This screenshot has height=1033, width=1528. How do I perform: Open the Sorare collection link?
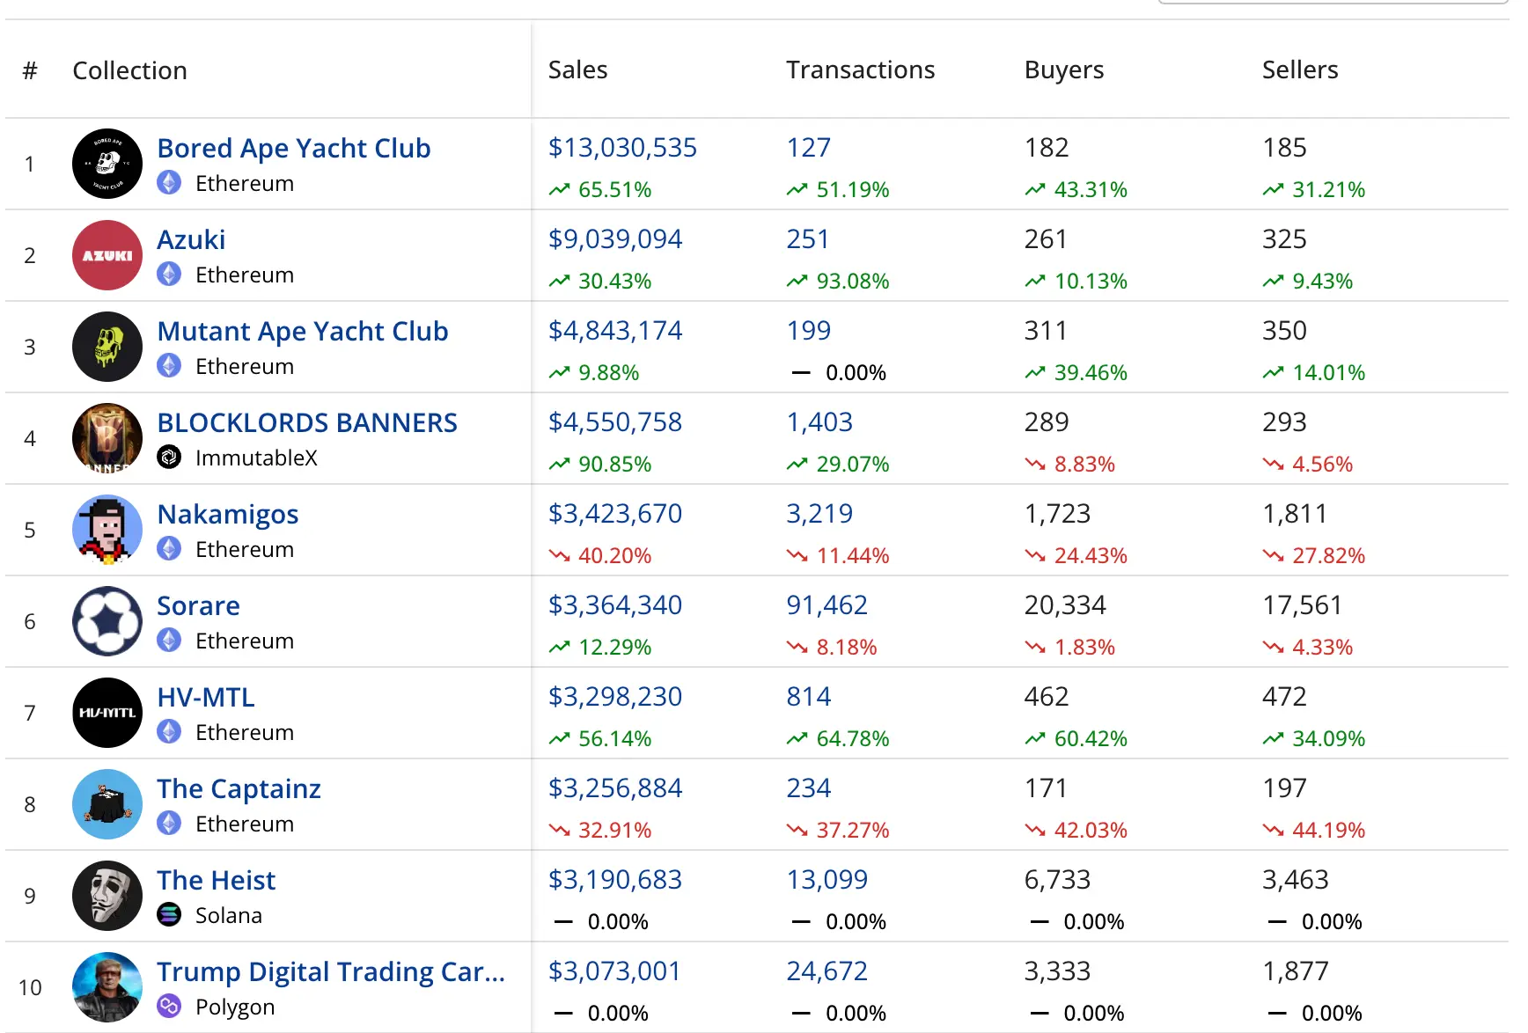(198, 605)
